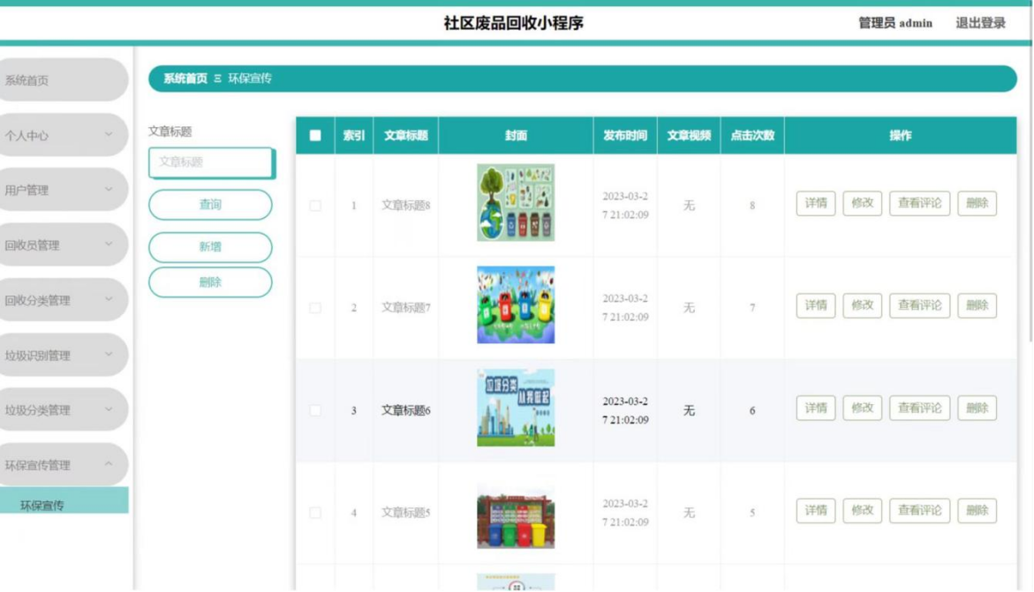The width and height of the screenshot is (1034, 592).
Task: Click 查看评论 for 文章标题6
Action: click(x=920, y=408)
